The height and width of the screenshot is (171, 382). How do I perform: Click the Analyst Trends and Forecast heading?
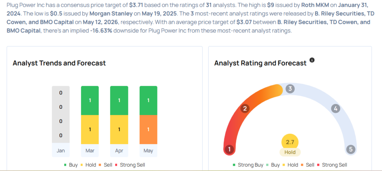point(59,63)
